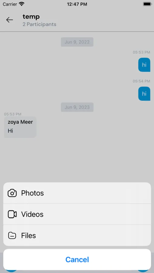Choose Photos from the attachment sheet
154x273 pixels.
(x=77, y=193)
